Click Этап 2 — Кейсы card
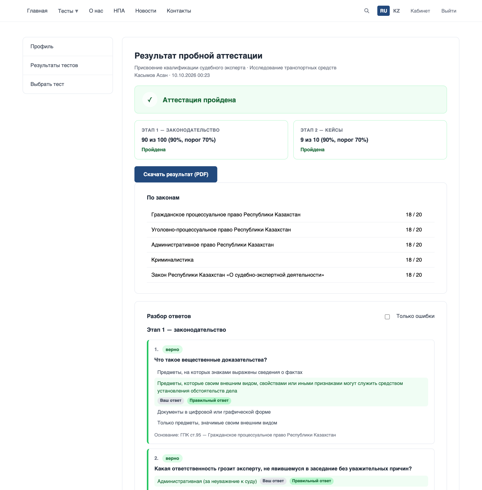The image size is (482, 490). (x=370, y=140)
